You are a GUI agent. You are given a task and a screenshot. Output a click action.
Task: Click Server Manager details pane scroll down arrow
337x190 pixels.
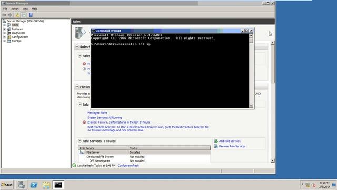pos(273,160)
